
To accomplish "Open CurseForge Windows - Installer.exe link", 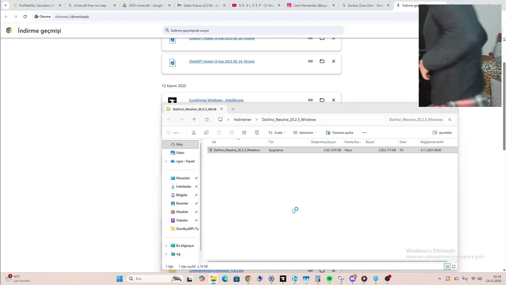I will 216,100.
